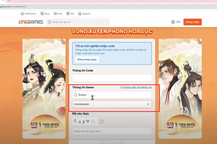The height and width of the screenshot is (144, 217).
Task: Click the Đăng nhập ngay button
Action: (x=87, y=59)
